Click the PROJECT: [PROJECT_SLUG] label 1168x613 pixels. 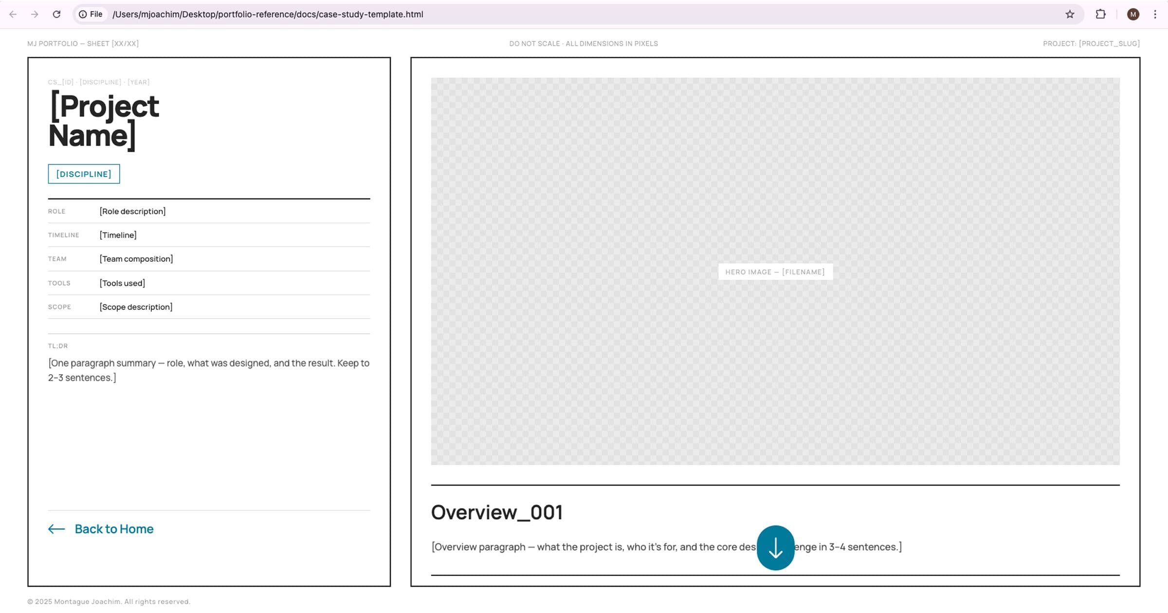coord(1090,43)
